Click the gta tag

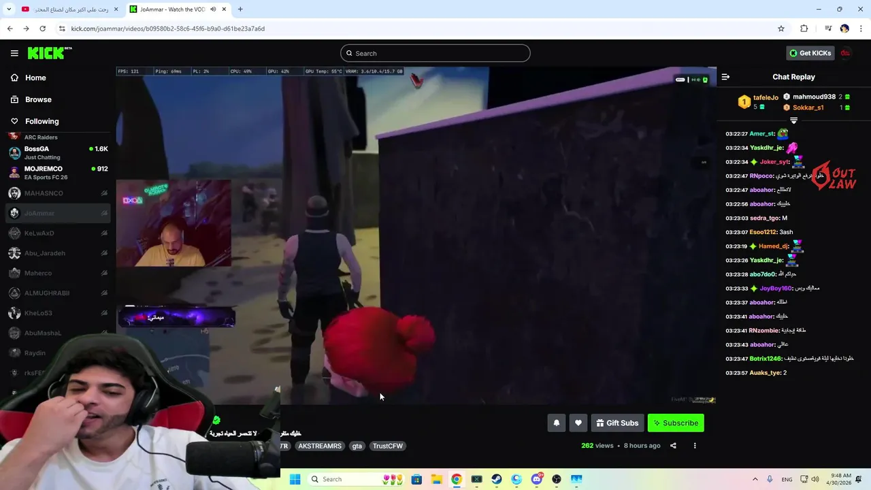(x=357, y=446)
